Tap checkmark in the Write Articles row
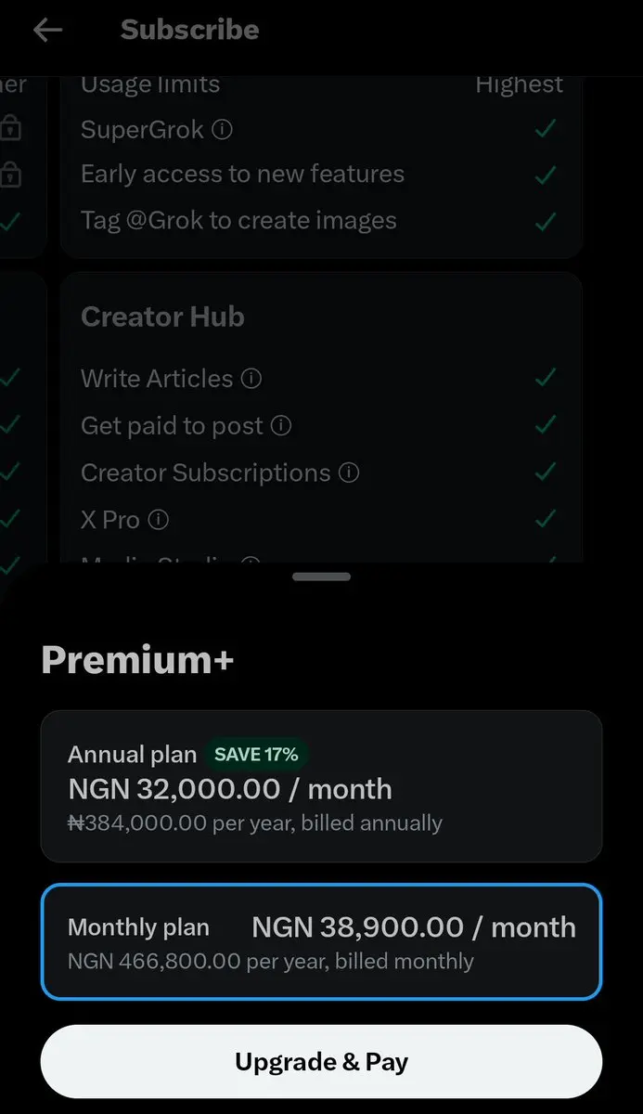This screenshot has width=643, height=1114. pos(546,379)
